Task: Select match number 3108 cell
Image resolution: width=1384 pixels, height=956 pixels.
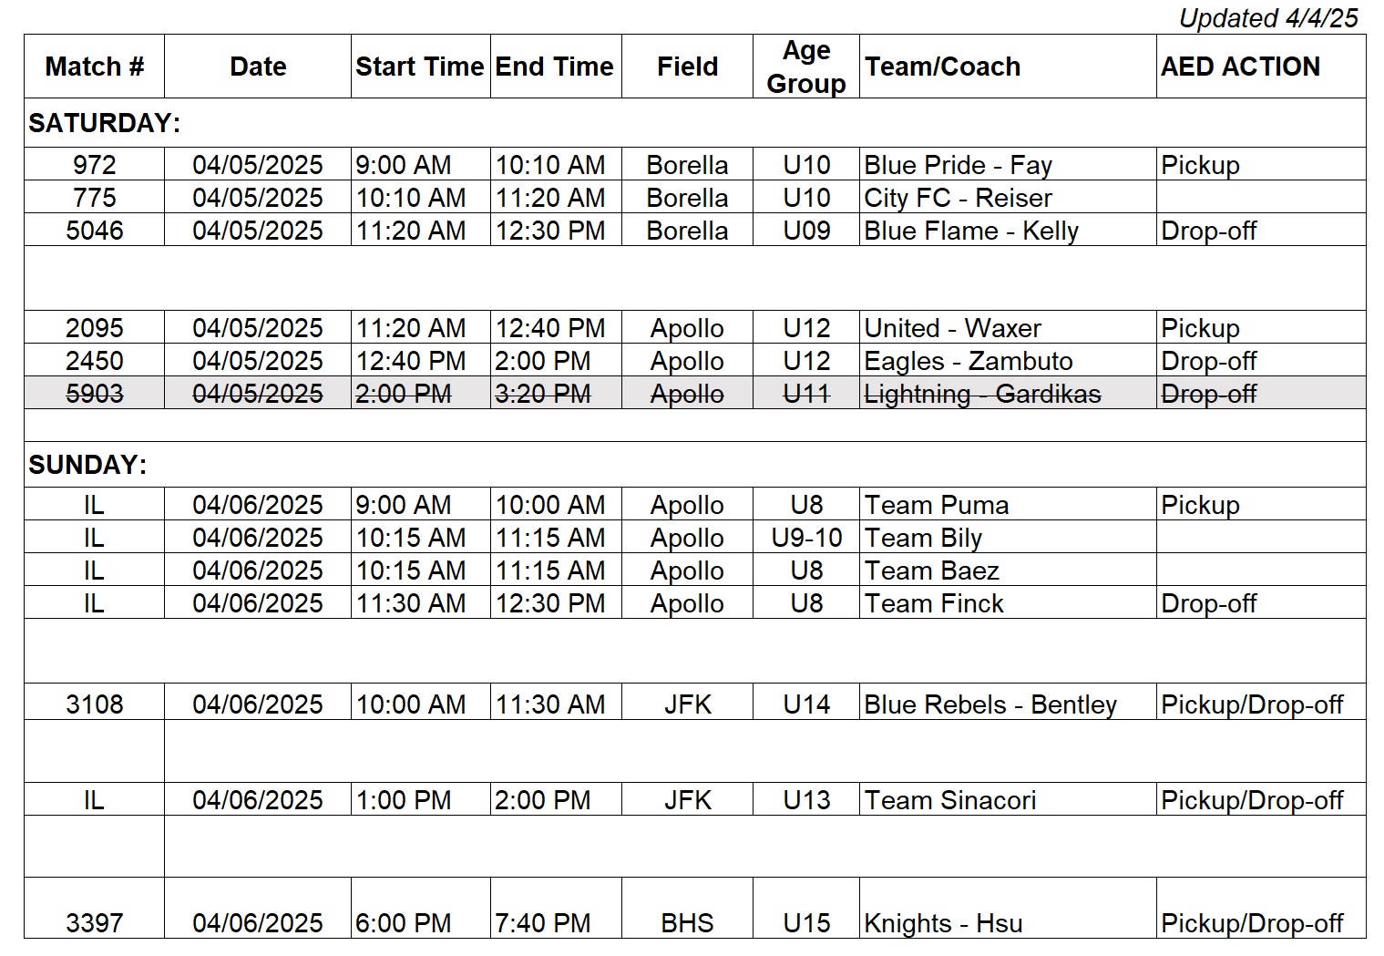Action: [94, 703]
